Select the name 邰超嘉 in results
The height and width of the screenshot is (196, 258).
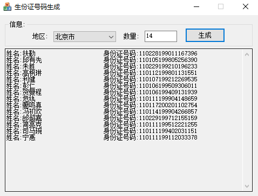click(32, 118)
